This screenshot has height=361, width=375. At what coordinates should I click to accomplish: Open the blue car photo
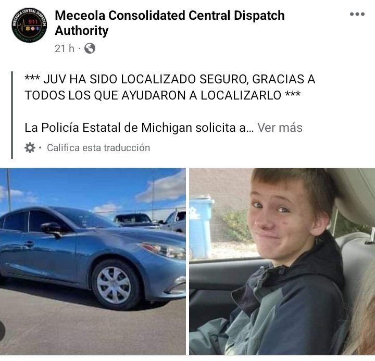[x=93, y=261]
